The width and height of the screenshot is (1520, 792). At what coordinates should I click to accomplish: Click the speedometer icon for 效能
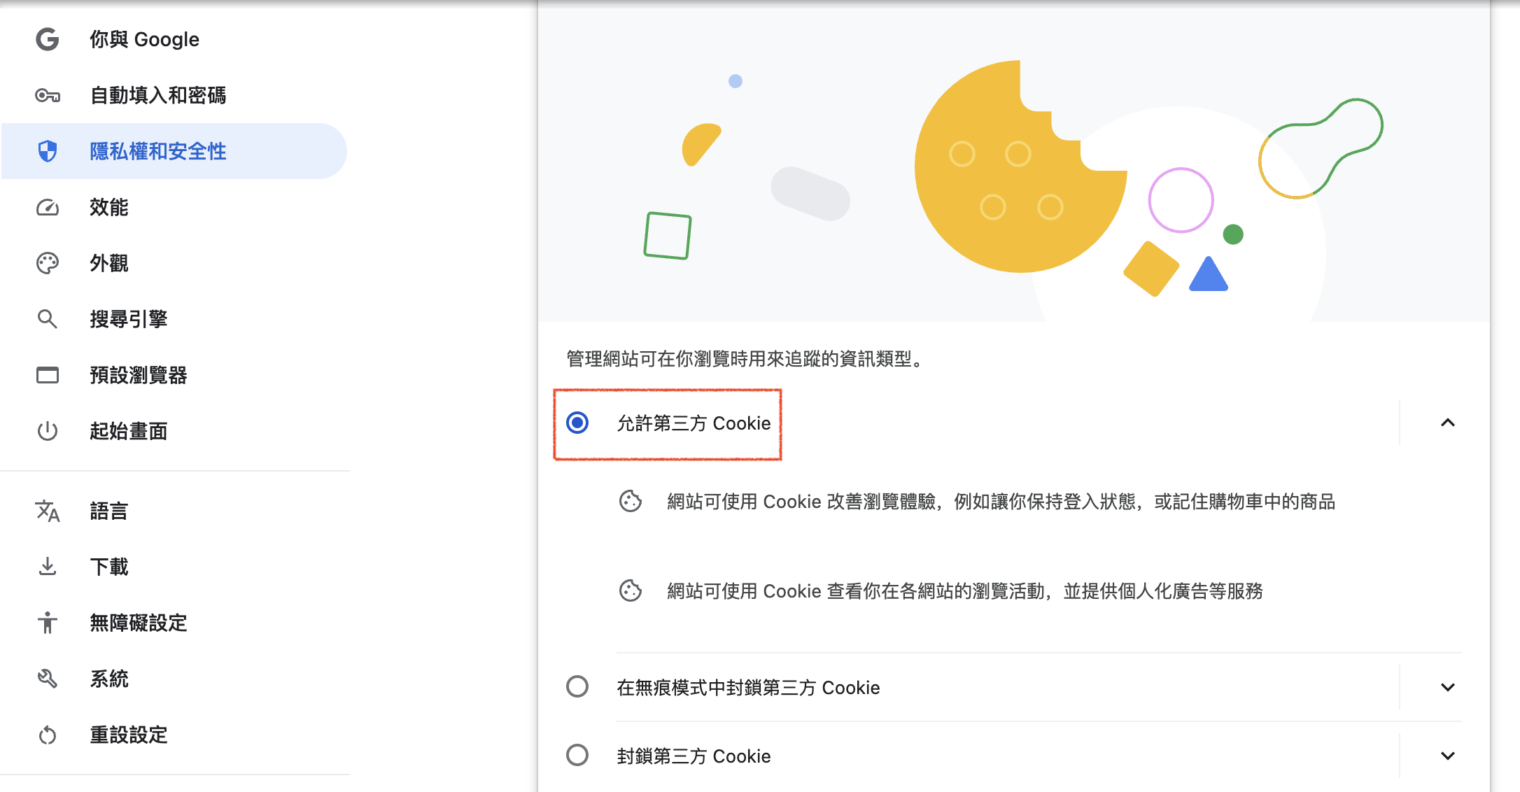coord(48,207)
